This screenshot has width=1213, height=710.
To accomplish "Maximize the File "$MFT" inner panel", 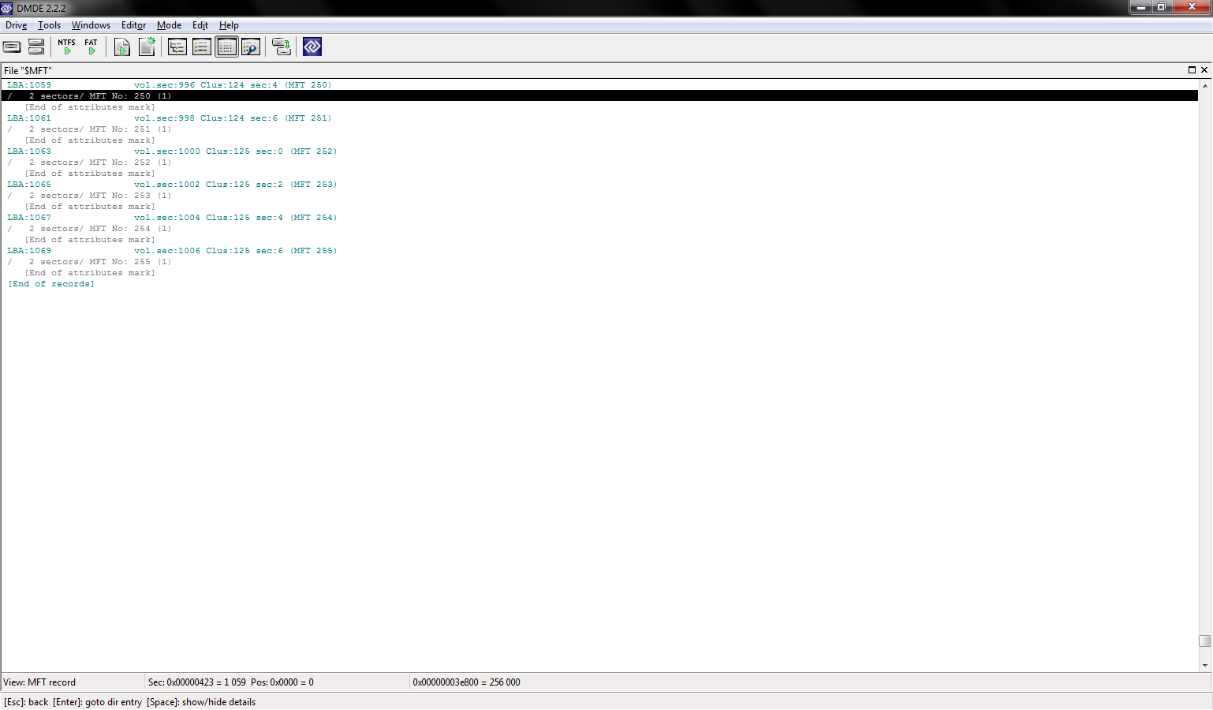I will 1192,70.
